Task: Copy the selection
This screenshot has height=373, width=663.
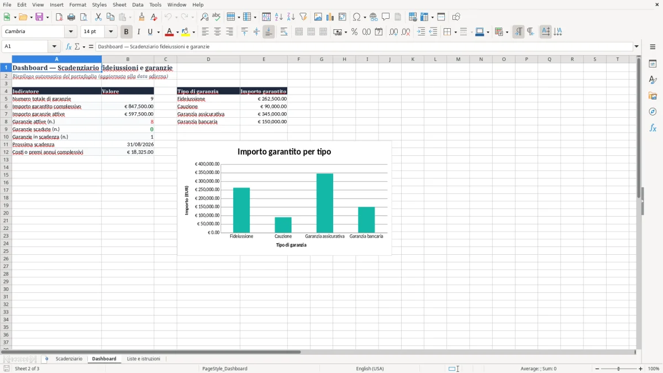Action: pyautogui.click(x=110, y=17)
